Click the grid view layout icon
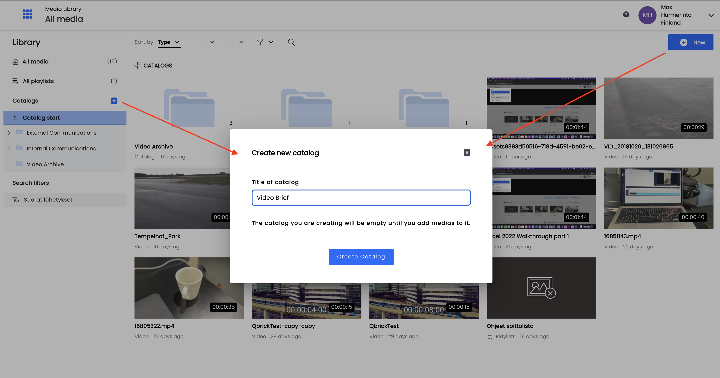Viewport: 720px width, 378px height. coord(230,42)
